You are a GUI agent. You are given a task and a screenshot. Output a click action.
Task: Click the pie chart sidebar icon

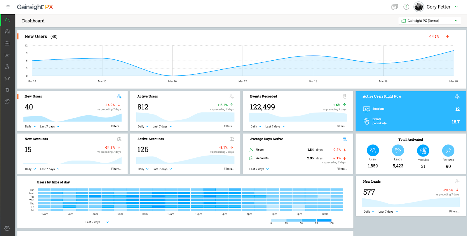click(7, 102)
